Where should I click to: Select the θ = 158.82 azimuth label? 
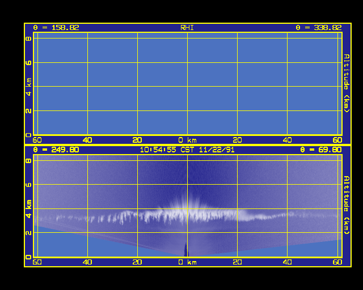point(56,28)
